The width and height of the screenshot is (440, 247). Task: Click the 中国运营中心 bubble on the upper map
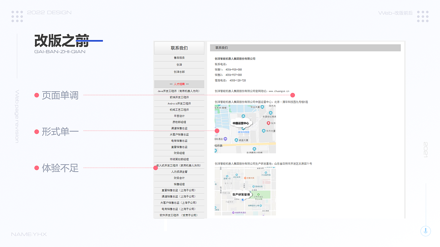click(241, 123)
